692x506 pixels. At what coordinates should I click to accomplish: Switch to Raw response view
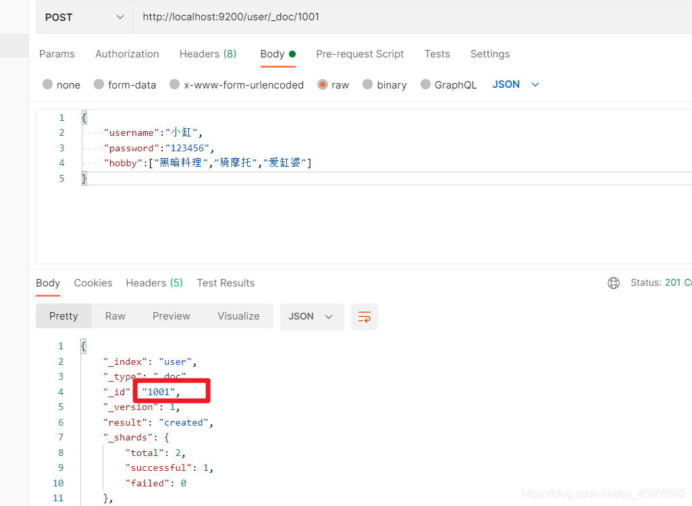115,316
